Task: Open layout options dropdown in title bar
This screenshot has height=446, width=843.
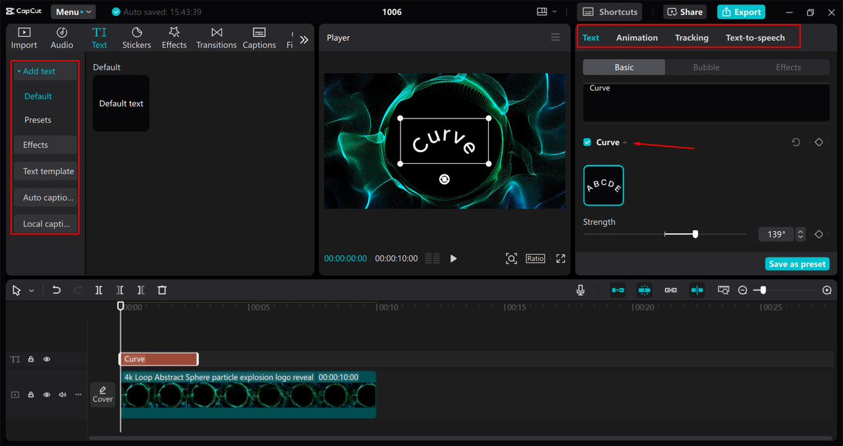Action: pyautogui.click(x=547, y=12)
